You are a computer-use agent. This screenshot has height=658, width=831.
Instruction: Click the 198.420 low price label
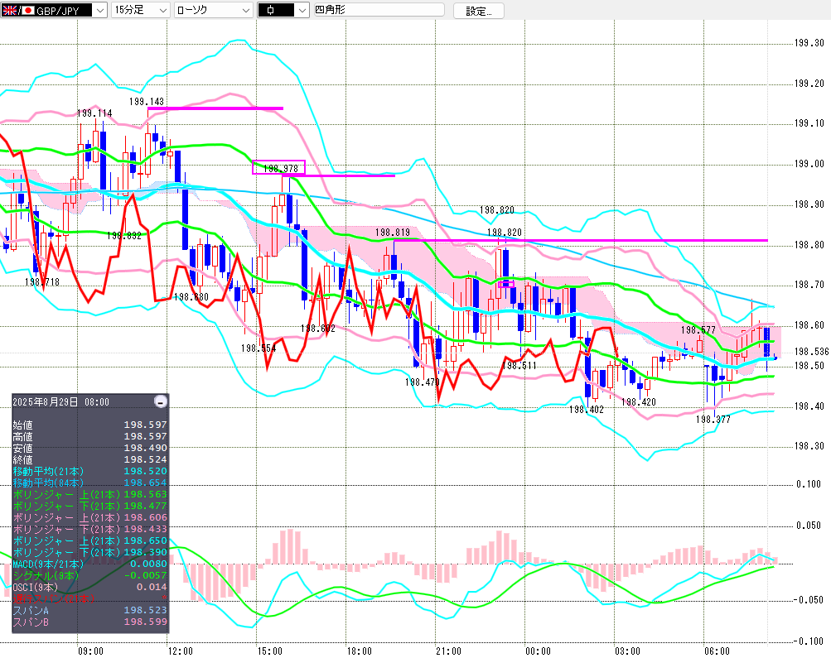[x=638, y=402]
